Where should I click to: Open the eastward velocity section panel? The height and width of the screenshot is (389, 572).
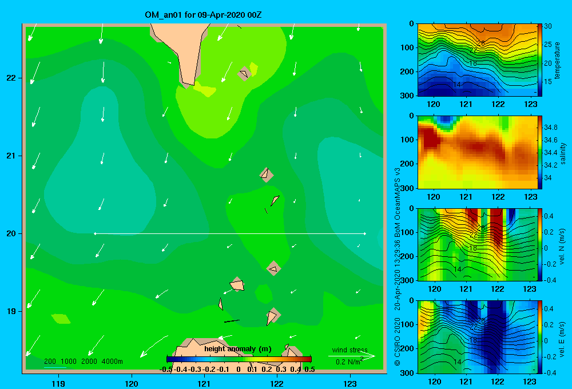click(x=478, y=337)
